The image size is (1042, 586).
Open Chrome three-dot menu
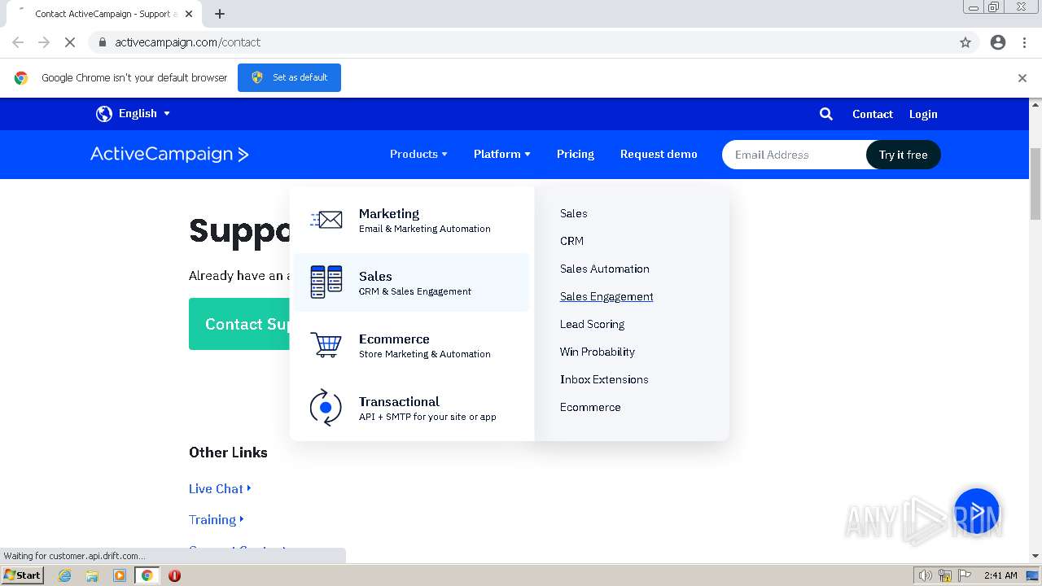point(1024,42)
